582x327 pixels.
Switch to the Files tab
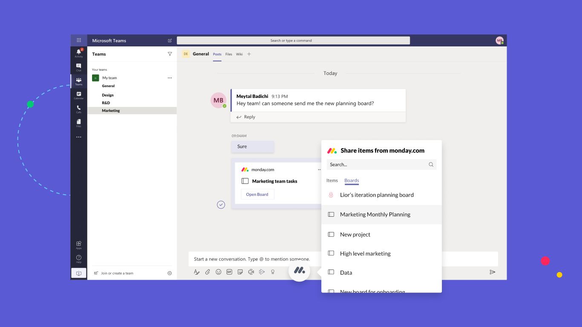229,54
